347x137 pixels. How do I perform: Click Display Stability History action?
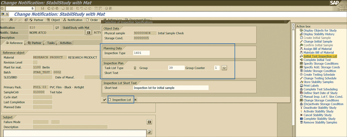pyautogui.click(x=319, y=34)
